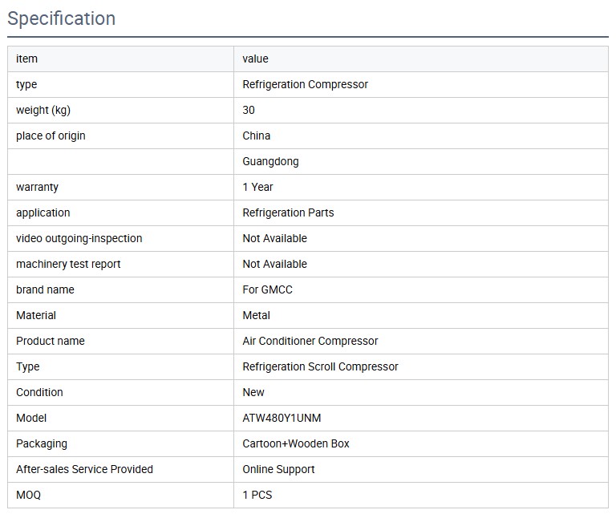Click 'Not Available' beside video outgoing-inspection
616x518 pixels.
tap(274, 238)
